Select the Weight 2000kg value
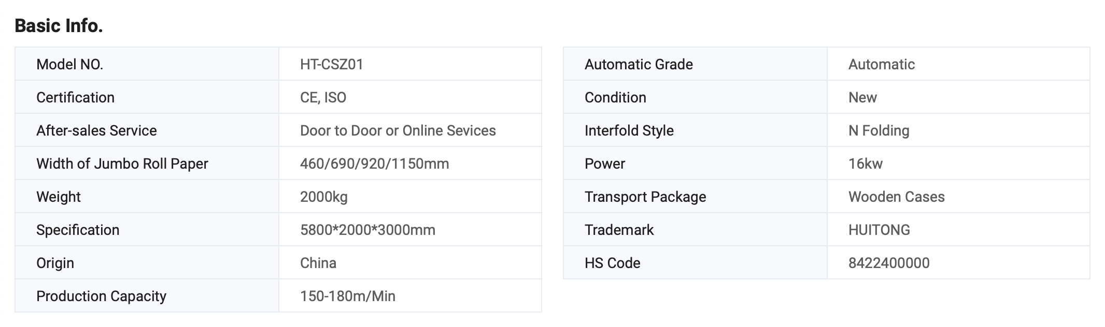The height and width of the screenshot is (327, 1105). tap(323, 197)
